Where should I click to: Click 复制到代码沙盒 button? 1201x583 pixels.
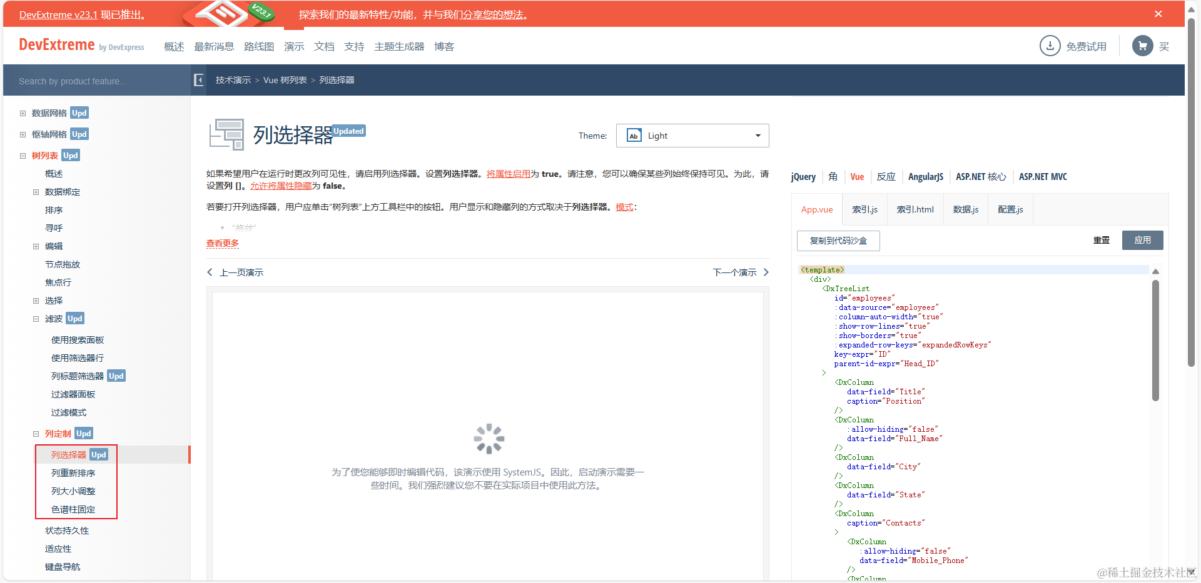point(838,241)
